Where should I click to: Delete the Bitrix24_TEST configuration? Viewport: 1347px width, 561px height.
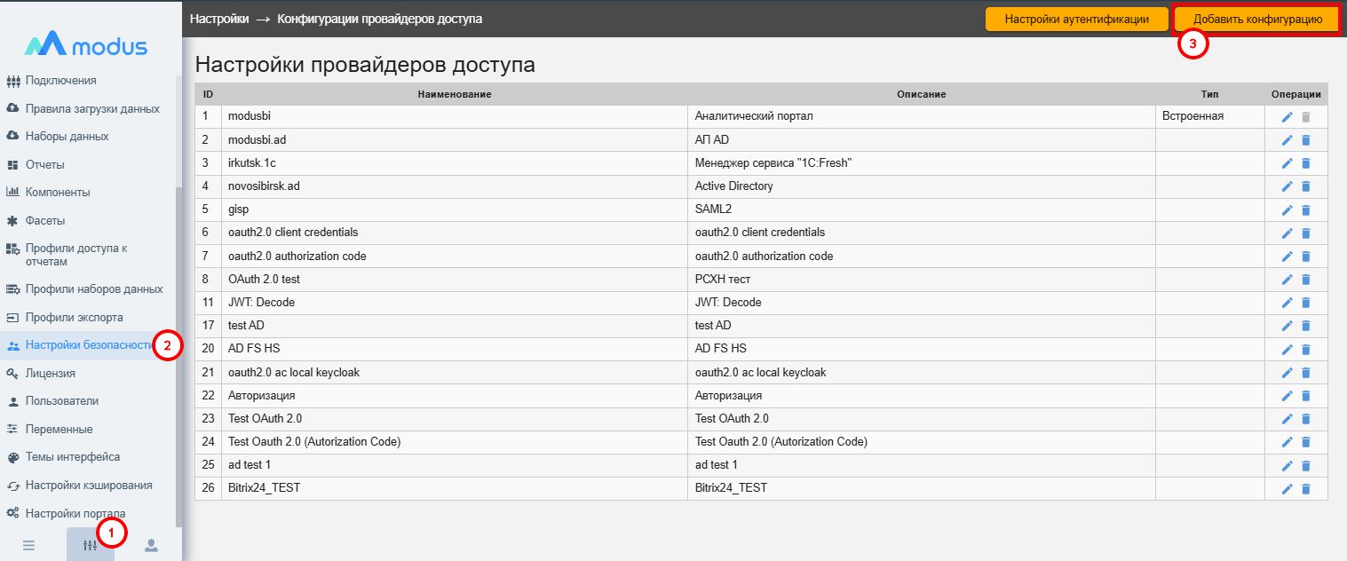(1305, 488)
